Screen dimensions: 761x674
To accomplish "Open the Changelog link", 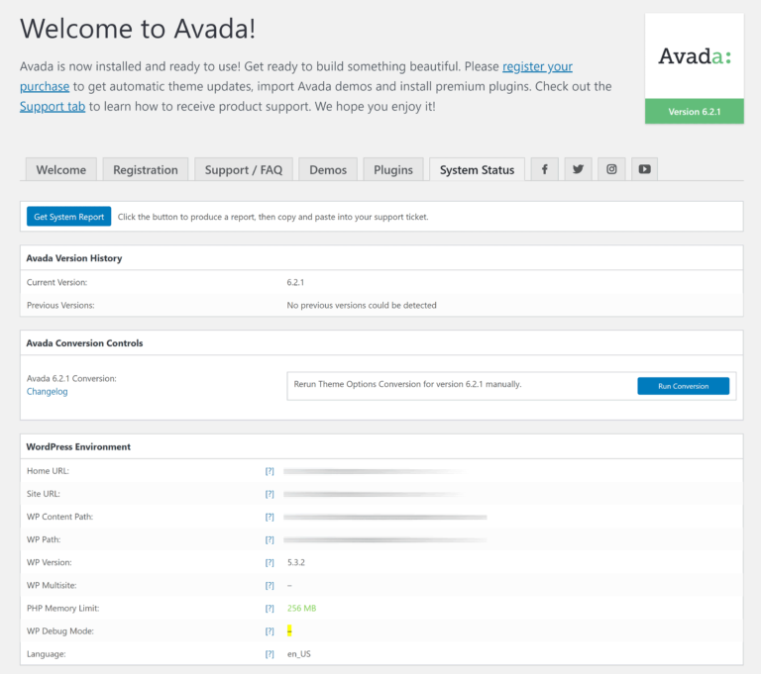I will click(x=48, y=391).
